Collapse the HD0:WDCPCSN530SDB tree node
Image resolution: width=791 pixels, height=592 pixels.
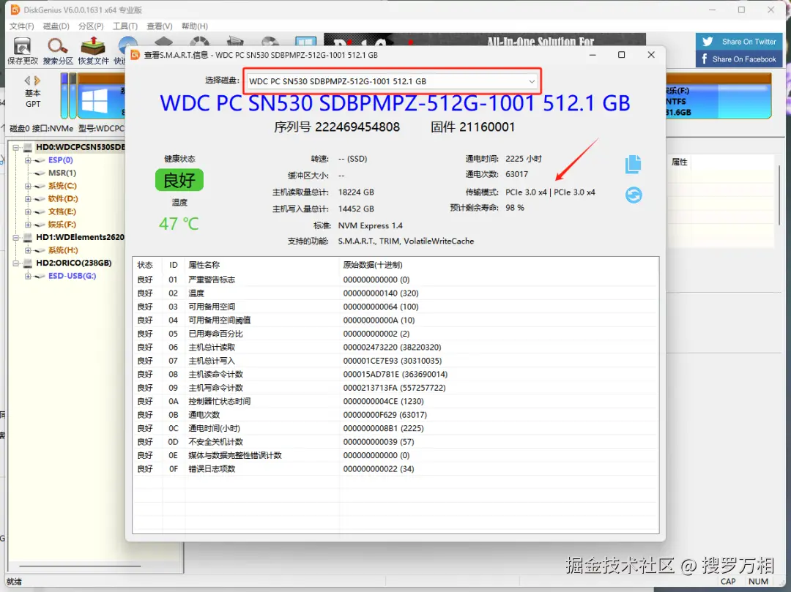point(15,148)
